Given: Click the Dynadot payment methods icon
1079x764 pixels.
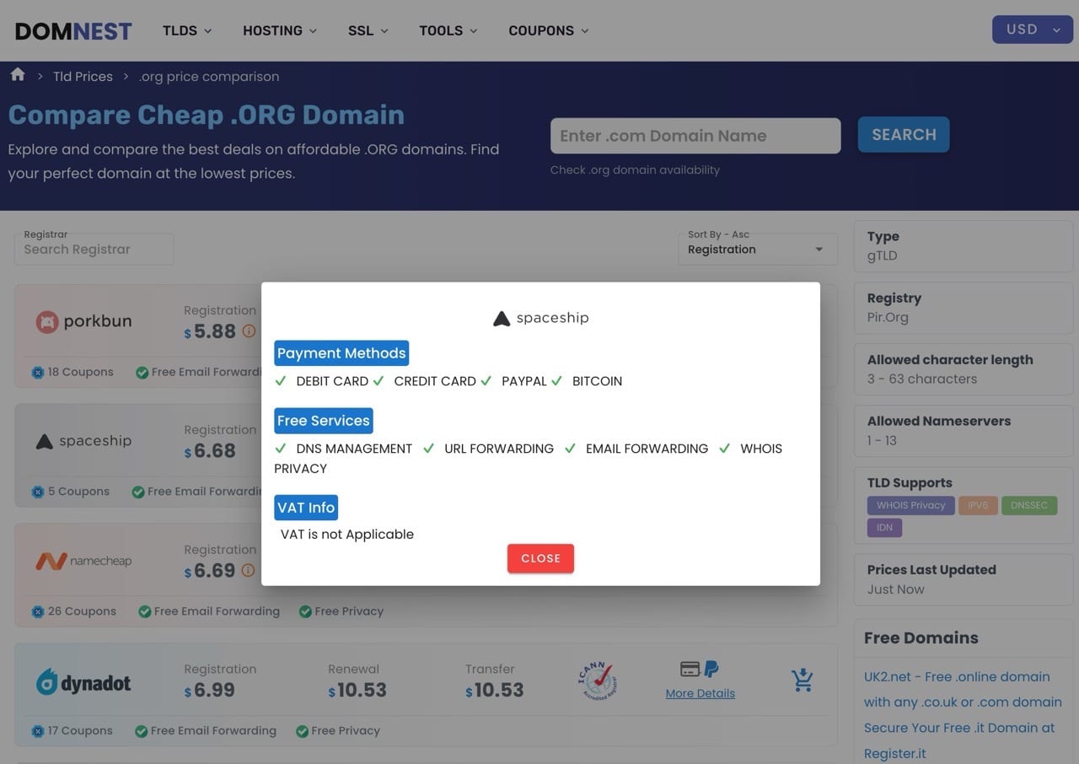Looking at the screenshot, I should click(699, 670).
